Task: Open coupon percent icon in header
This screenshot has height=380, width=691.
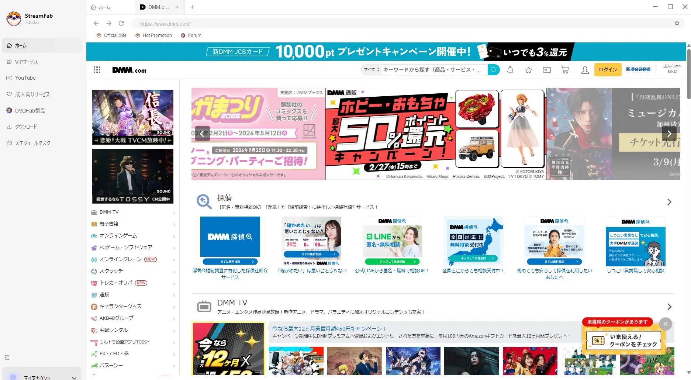Action: [547, 70]
